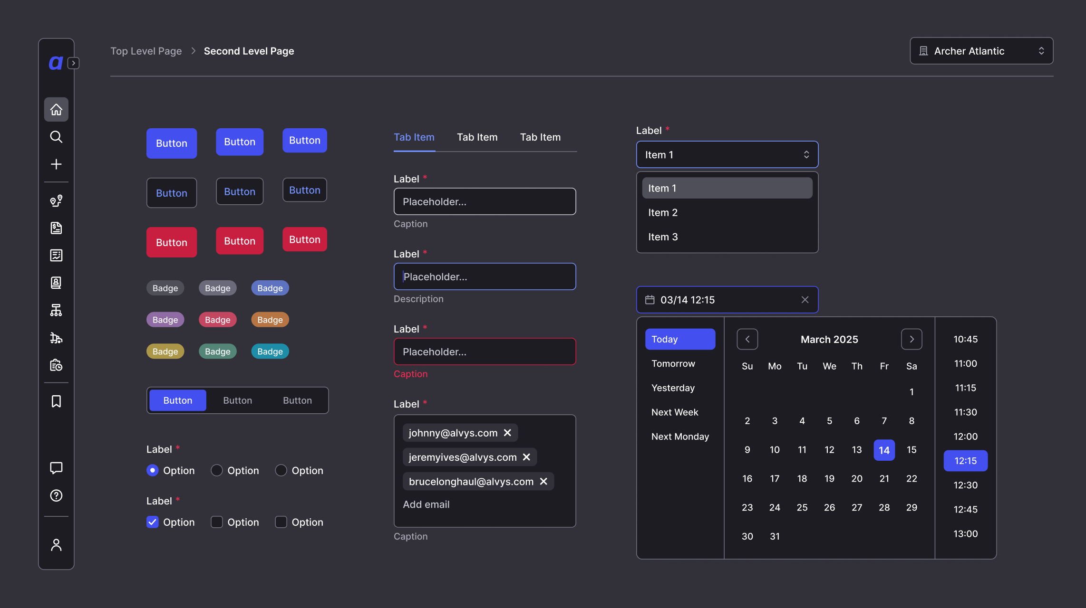Expand the sidebar with the chevron toggle
1086x608 pixels.
point(73,63)
